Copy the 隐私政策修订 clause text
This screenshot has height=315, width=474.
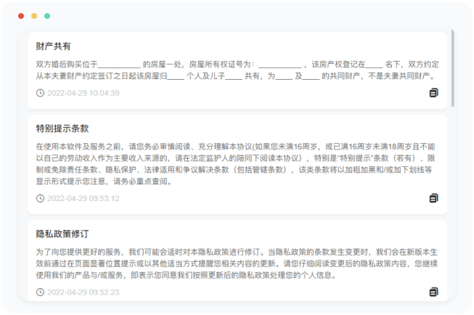(x=433, y=292)
